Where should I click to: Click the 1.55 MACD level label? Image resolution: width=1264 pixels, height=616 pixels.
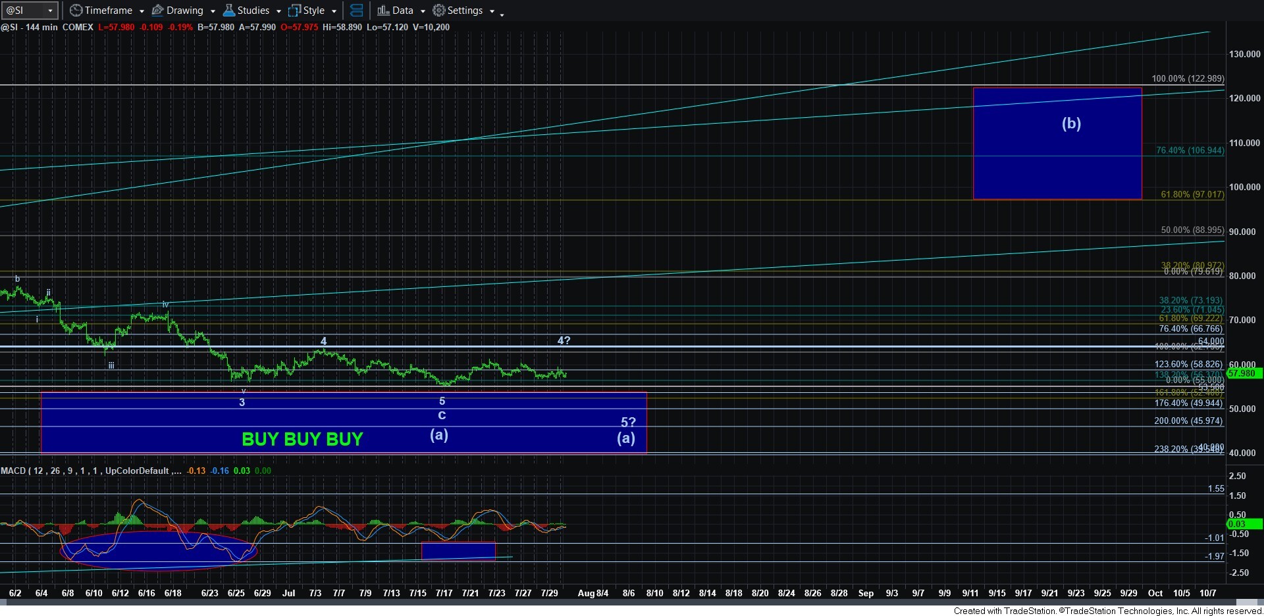click(x=1216, y=488)
